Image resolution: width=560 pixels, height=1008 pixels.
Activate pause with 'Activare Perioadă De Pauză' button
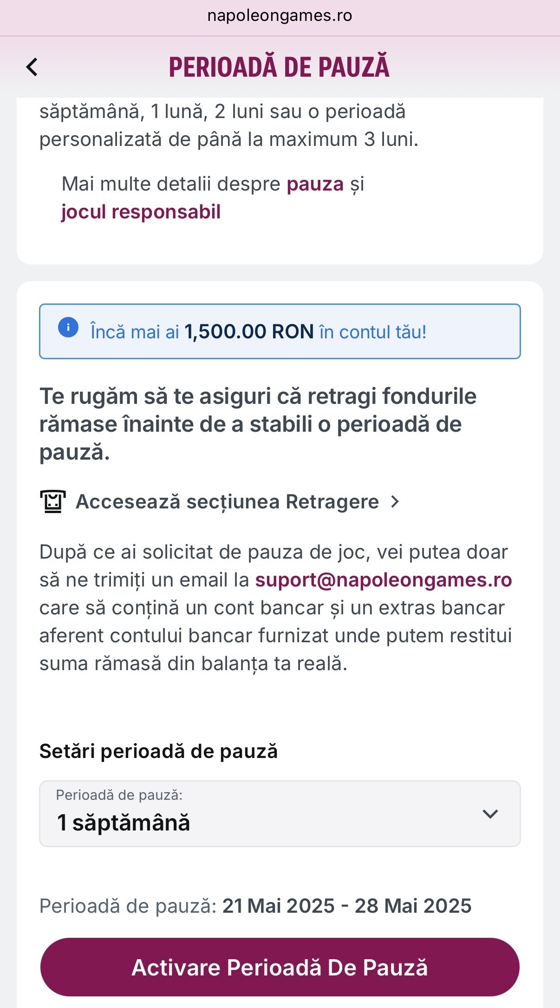280,967
